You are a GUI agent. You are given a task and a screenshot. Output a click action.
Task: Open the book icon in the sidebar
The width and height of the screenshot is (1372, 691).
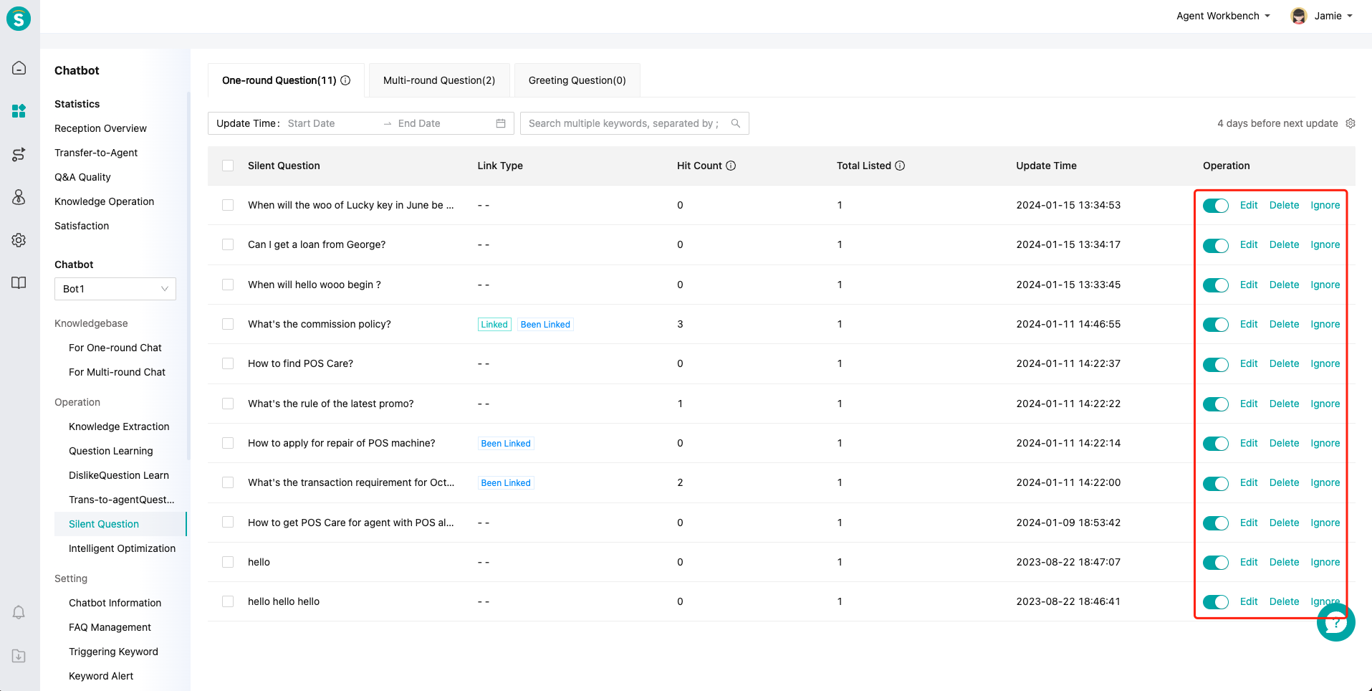point(19,283)
